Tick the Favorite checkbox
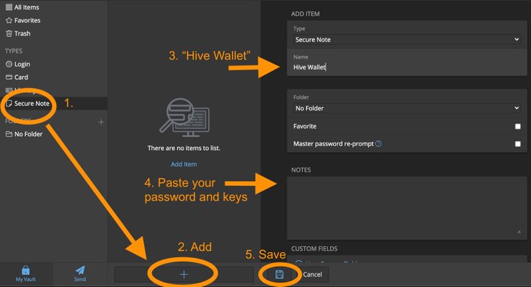Image resolution: width=531 pixels, height=287 pixels. [518, 127]
